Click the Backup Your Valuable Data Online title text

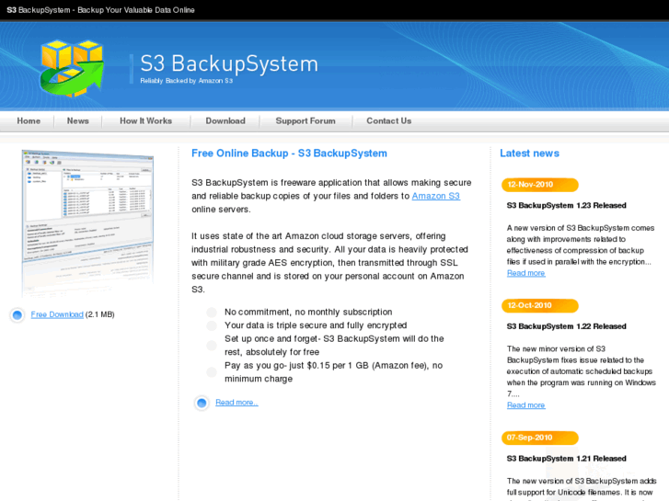136,10
